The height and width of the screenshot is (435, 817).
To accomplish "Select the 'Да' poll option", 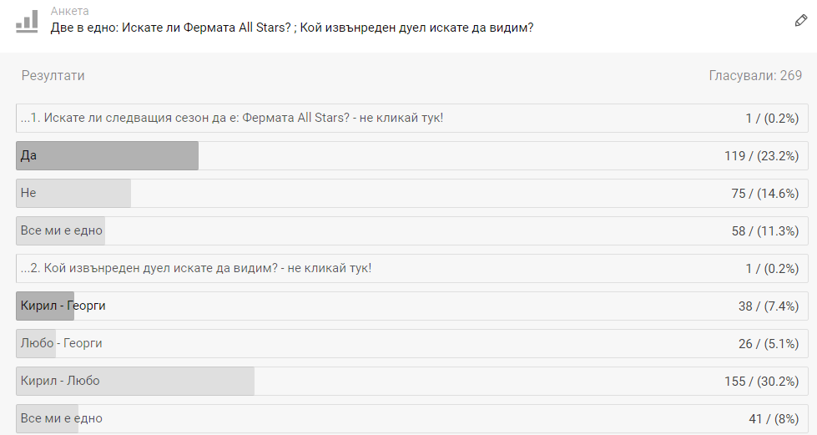I will [x=412, y=155].
